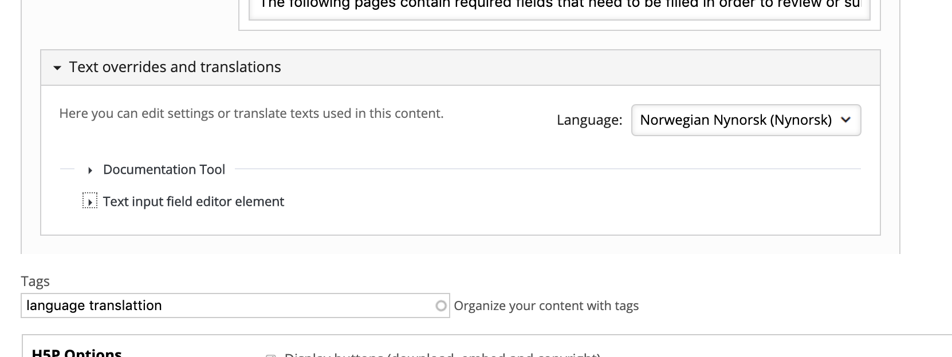The image size is (952, 357).
Task: Click the empty header bar beside translations title
Action: pyautogui.click(x=579, y=68)
